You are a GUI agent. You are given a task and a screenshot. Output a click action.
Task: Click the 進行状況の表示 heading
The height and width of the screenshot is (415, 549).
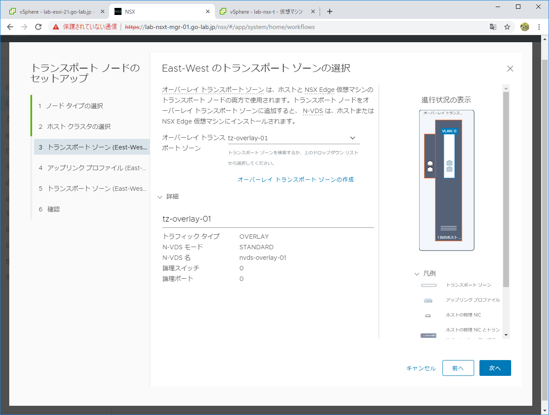tap(446, 100)
